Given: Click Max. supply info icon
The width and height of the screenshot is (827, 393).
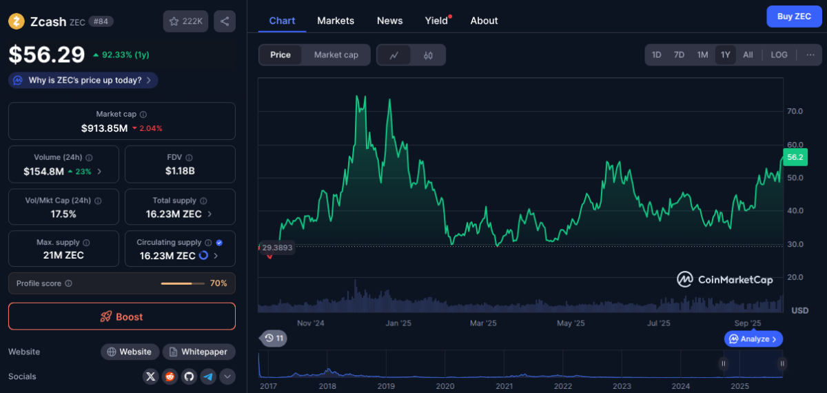Looking at the screenshot, I should tap(86, 243).
